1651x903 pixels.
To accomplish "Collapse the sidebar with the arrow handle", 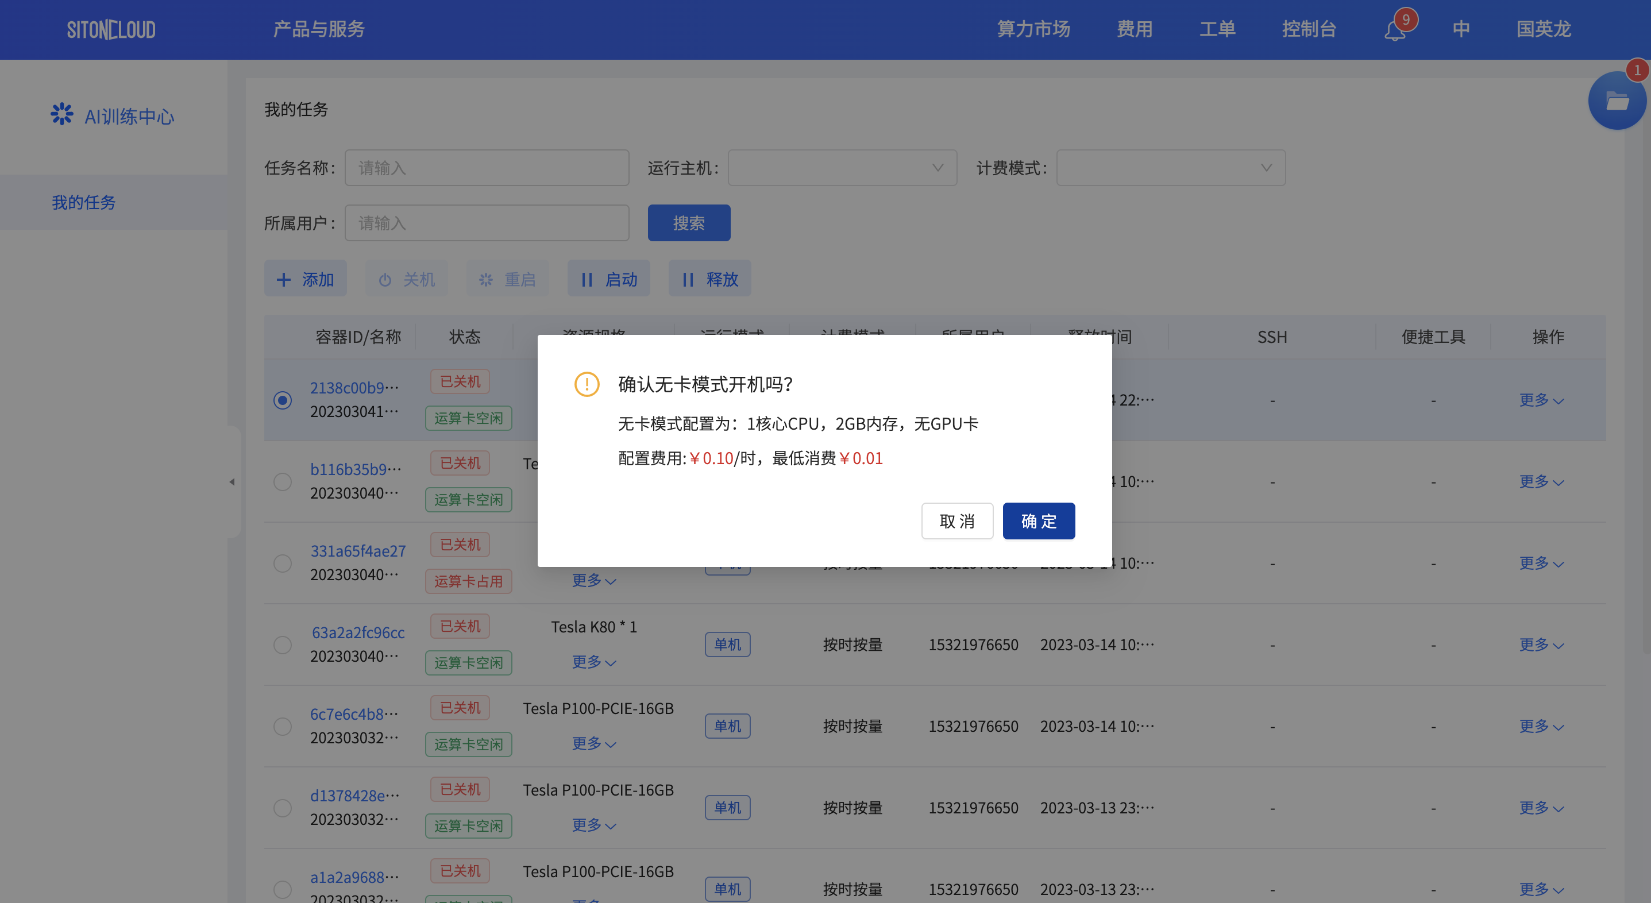I will [x=232, y=482].
